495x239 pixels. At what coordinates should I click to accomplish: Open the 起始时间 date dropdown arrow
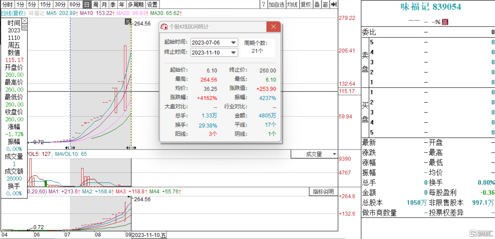coord(233,42)
